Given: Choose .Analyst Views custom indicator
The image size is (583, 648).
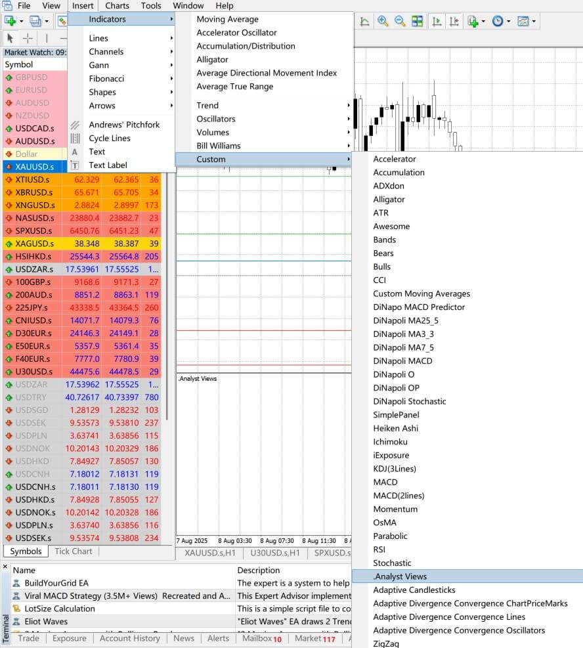Looking at the screenshot, I should 467,576.
